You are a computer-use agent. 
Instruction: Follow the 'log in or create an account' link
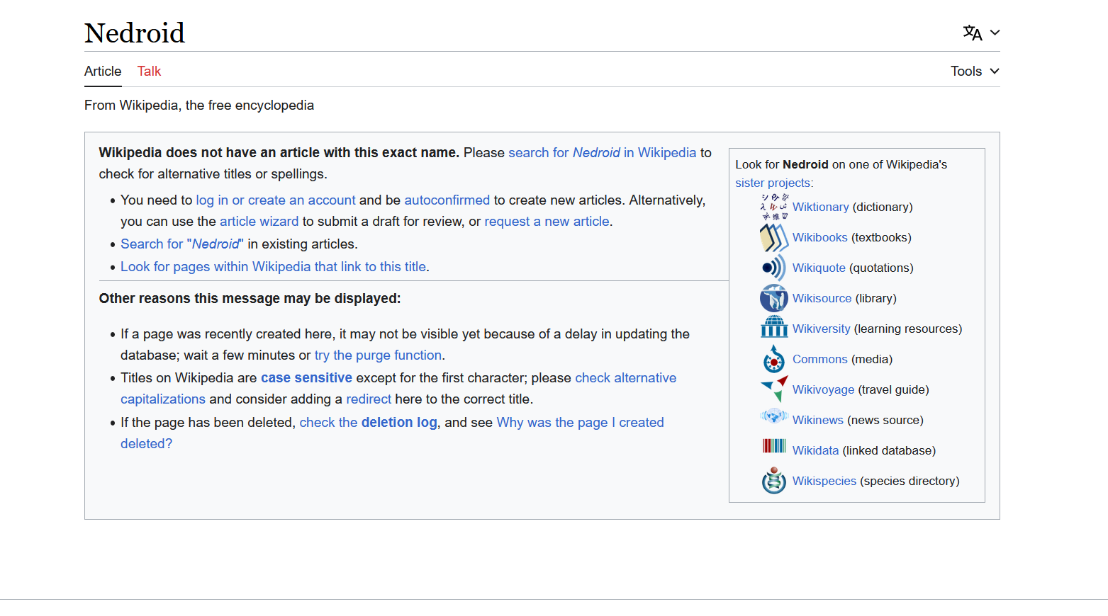click(x=276, y=200)
